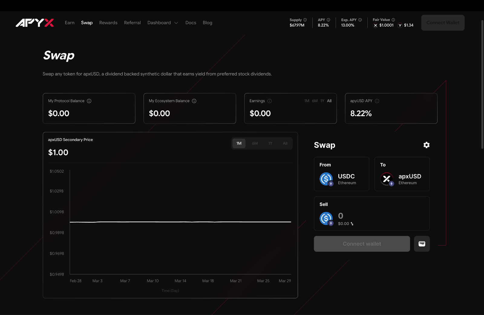Click the page vertical scrollbar

(x=482, y=85)
